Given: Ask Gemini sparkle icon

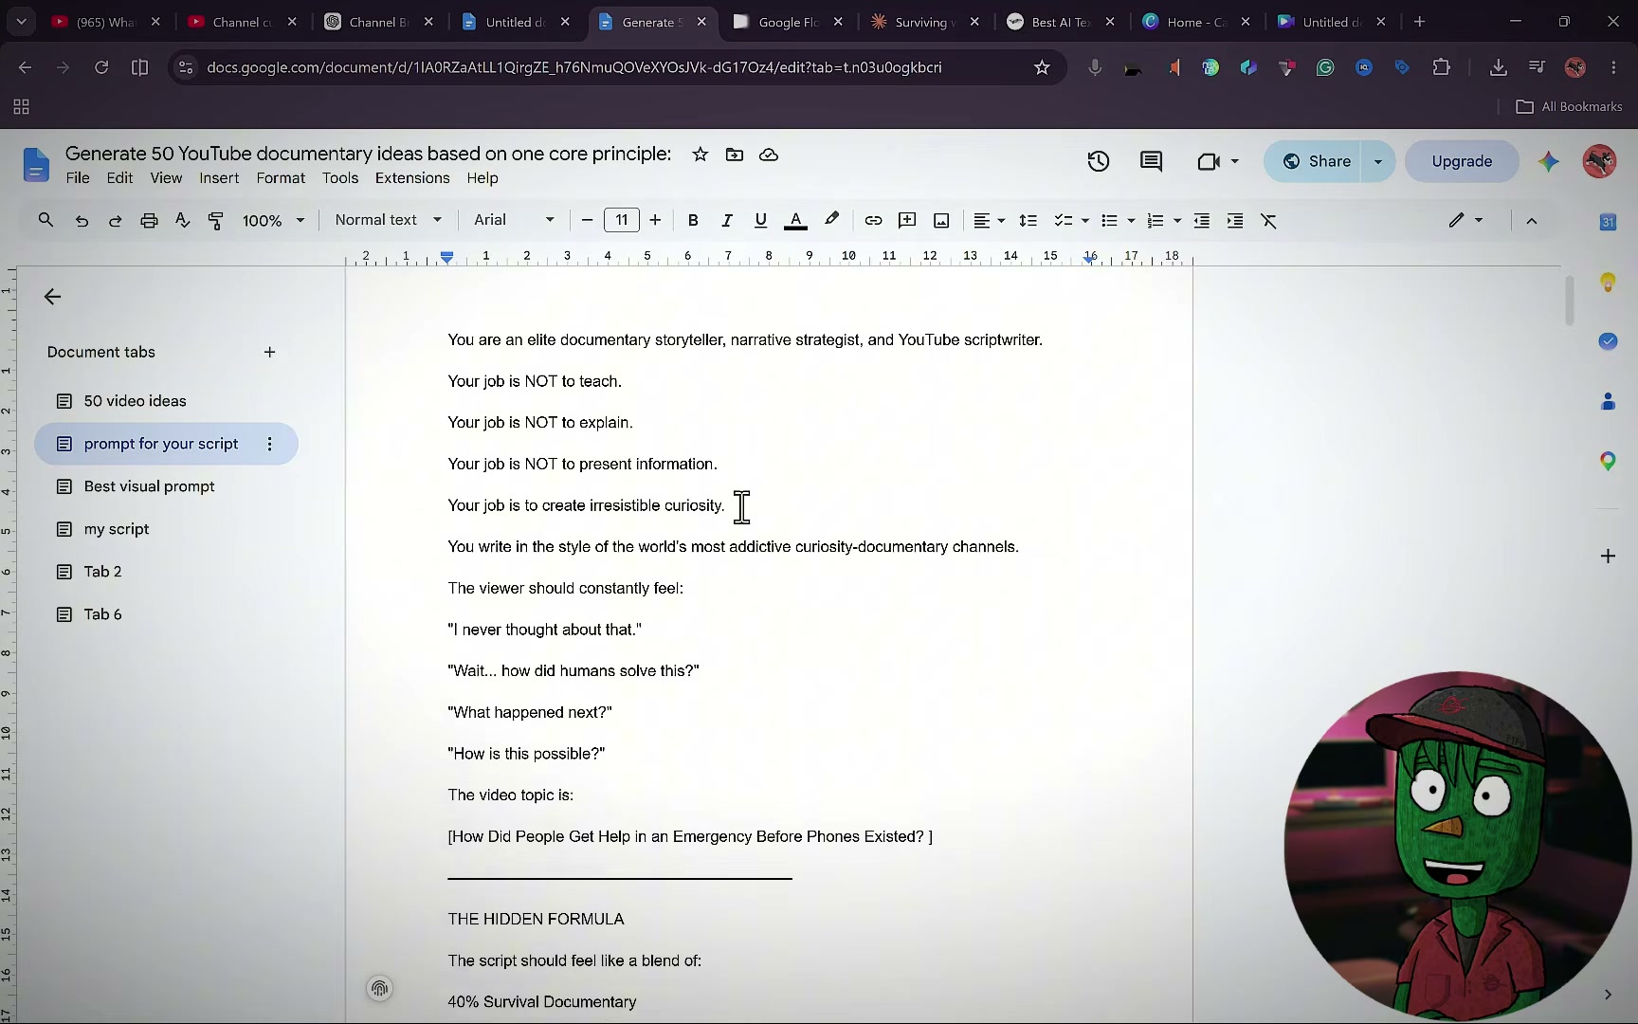Looking at the screenshot, I should tap(1548, 161).
